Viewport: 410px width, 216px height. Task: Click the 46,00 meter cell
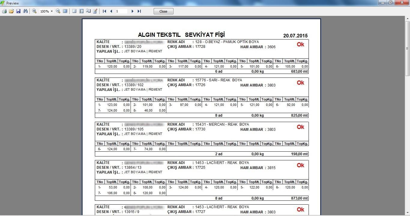(148, 111)
